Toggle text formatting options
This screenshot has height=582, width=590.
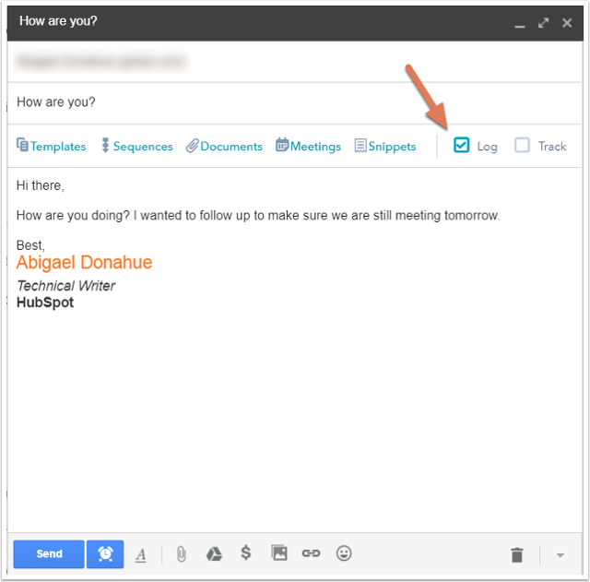[141, 554]
